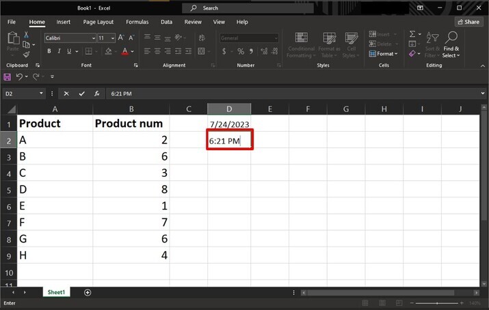
Task: Cancel the cell entry with X
Action: click(66, 94)
